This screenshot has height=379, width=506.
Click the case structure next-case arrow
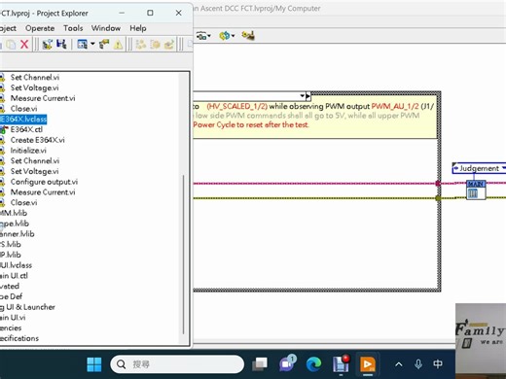[x=308, y=96]
